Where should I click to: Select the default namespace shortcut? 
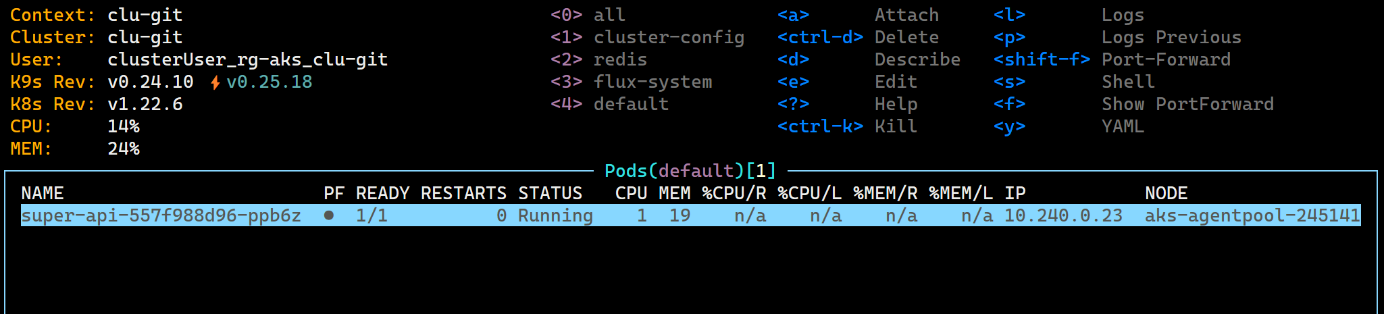(630, 104)
